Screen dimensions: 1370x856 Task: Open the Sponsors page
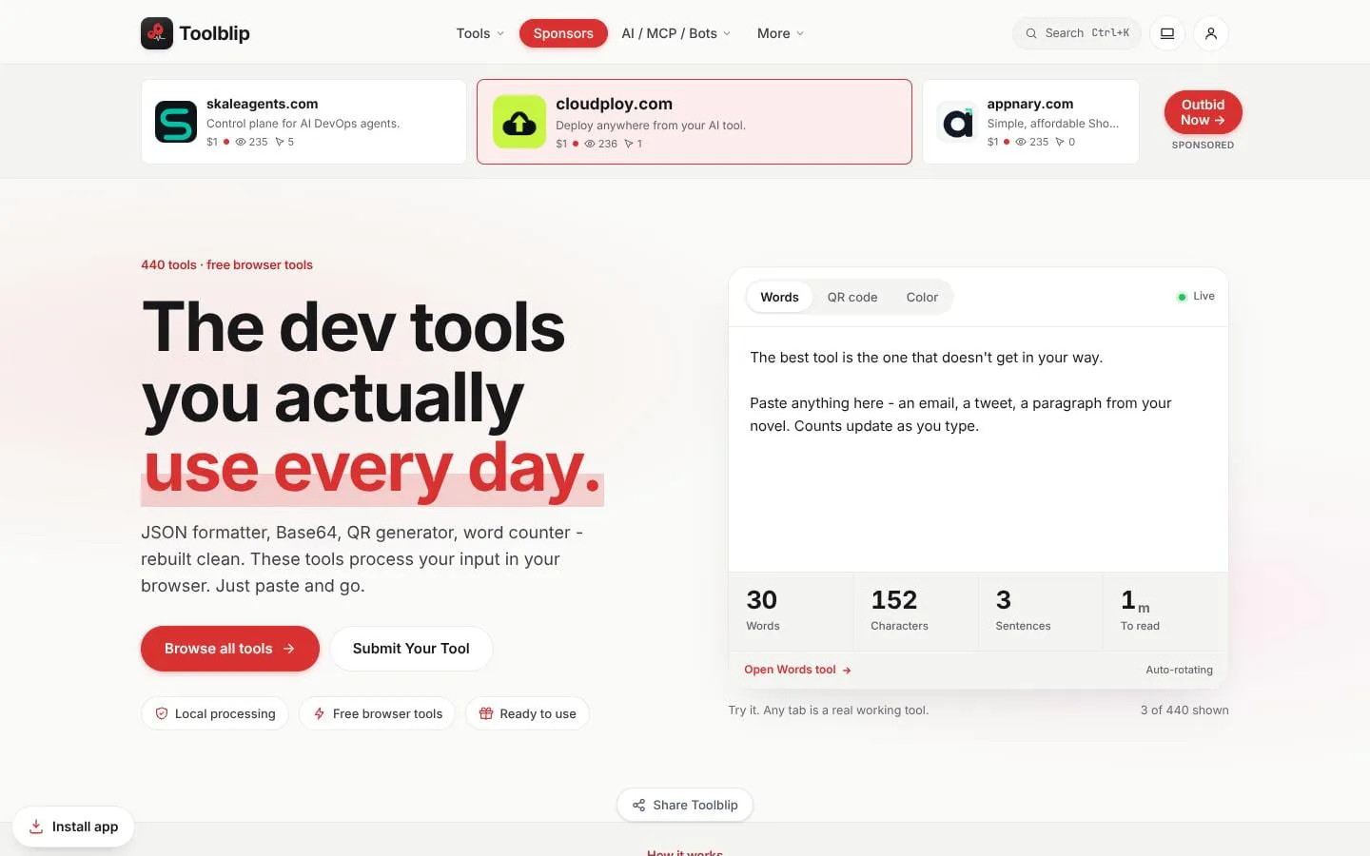563,33
